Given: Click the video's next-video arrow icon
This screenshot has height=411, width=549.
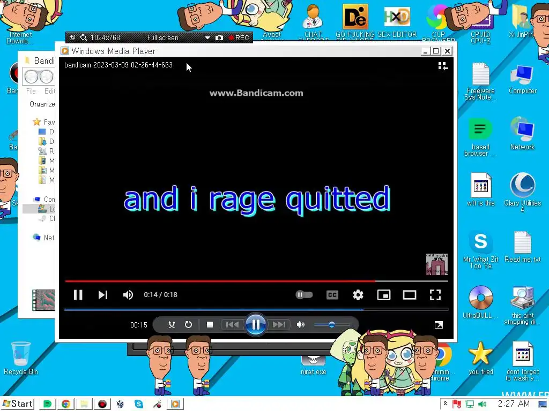Looking at the screenshot, I should 102,295.
